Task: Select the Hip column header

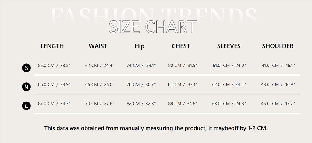Action: coord(139,46)
